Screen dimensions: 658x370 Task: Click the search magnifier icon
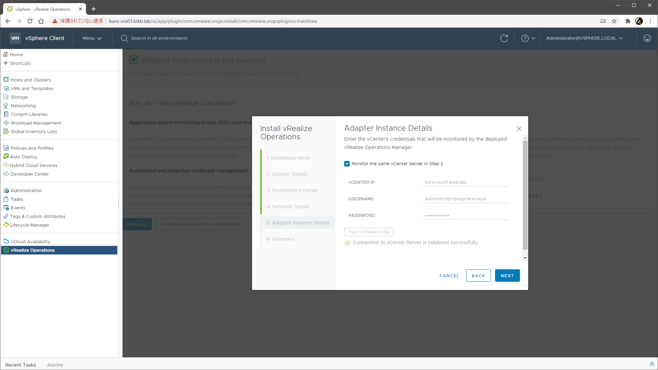tap(124, 38)
